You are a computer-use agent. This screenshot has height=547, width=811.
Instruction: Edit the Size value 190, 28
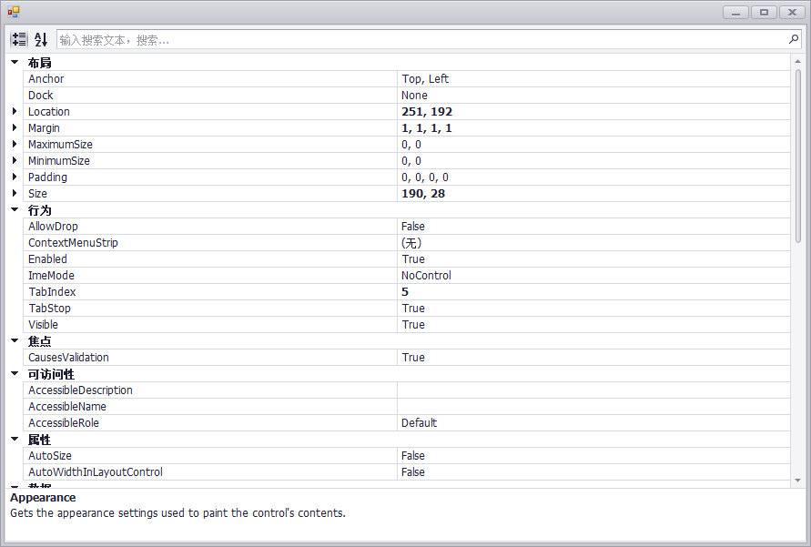[593, 193]
